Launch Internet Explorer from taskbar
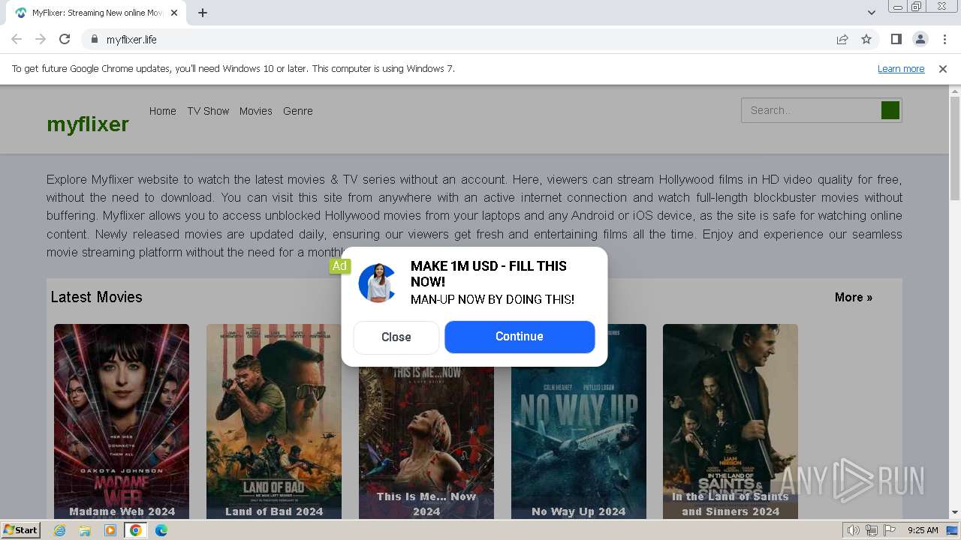 click(59, 530)
